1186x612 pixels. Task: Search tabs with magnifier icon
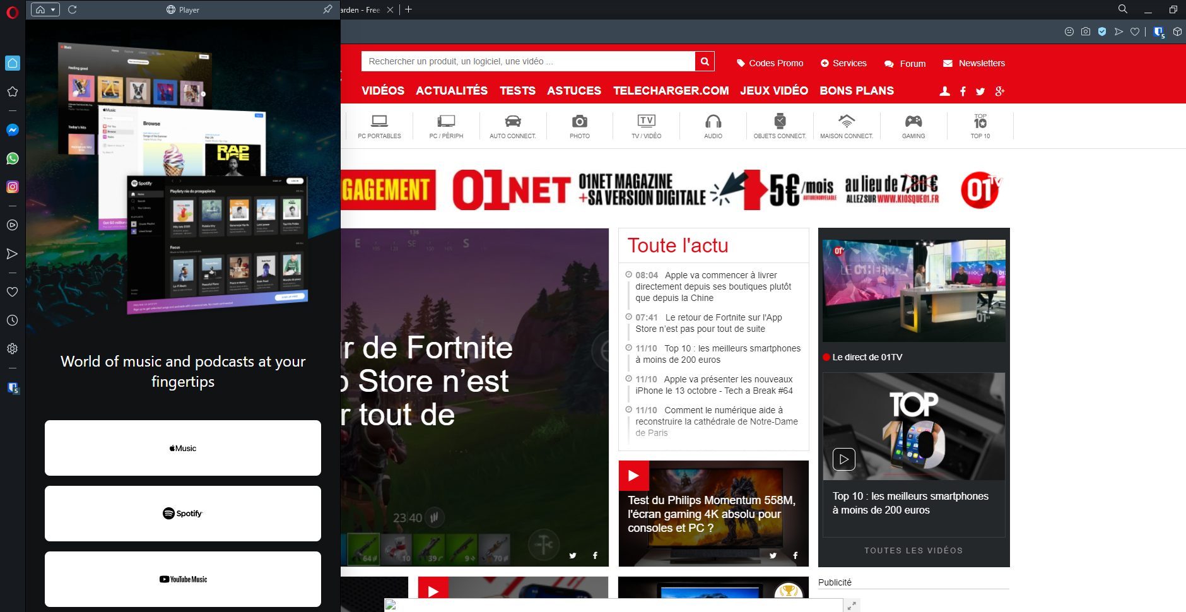1122,9
